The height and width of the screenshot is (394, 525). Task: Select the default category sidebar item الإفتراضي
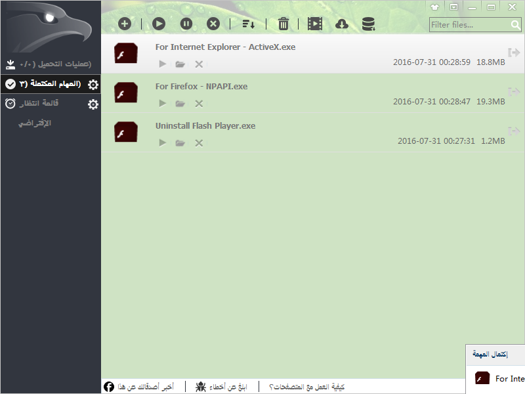35,123
